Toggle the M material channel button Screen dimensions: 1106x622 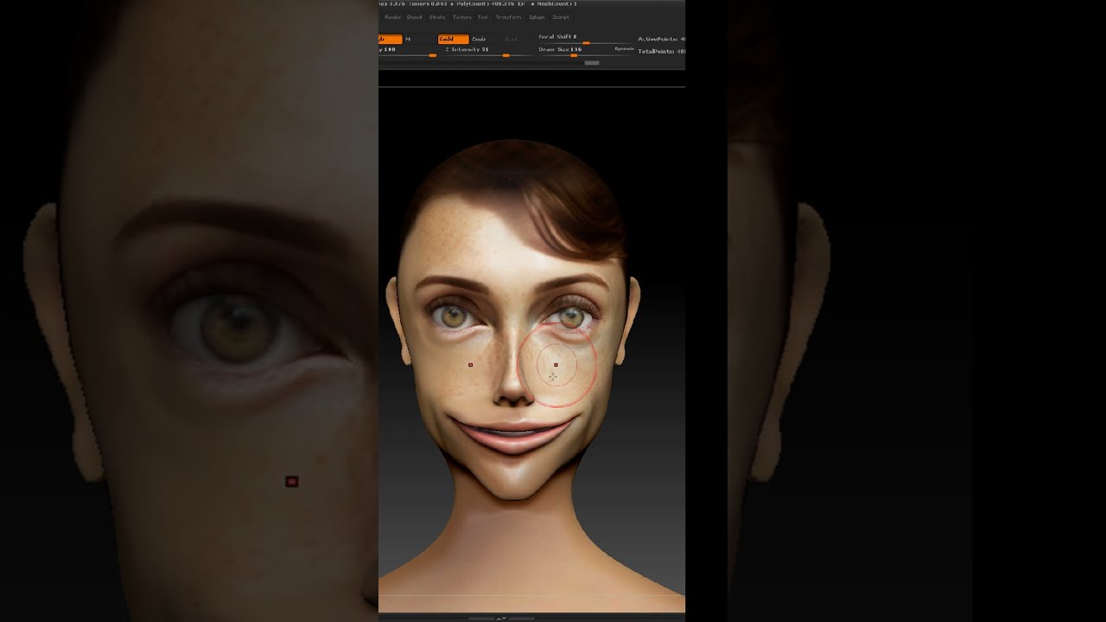click(408, 39)
